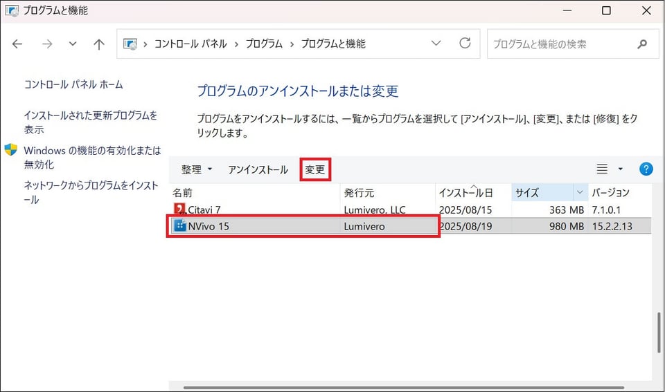Click プログラム in the breadcrumb path

pyautogui.click(x=264, y=44)
